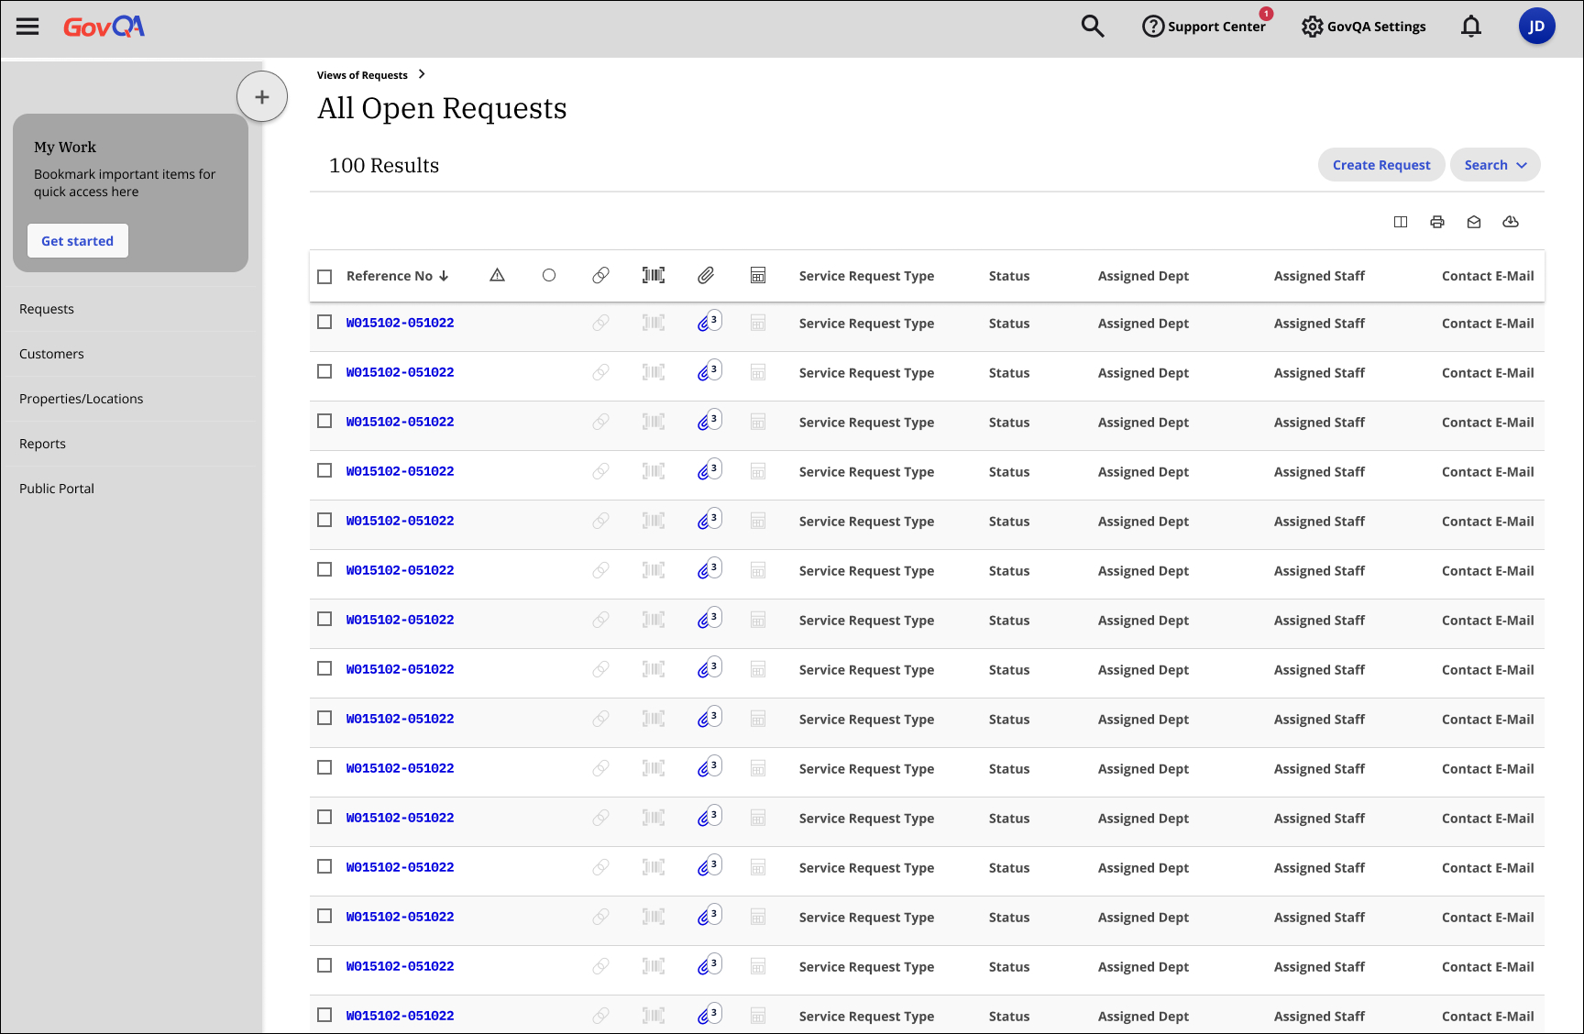This screenshot has height=1034, width=1584.
Task: Tick the select-all checkbox in table header
Action: coord(324,277)
